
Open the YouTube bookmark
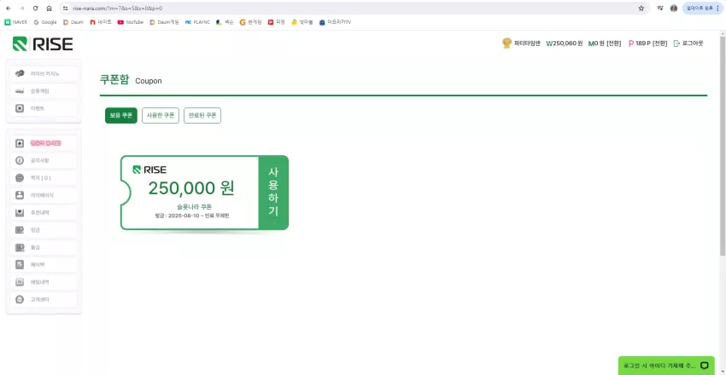point(131,21)
